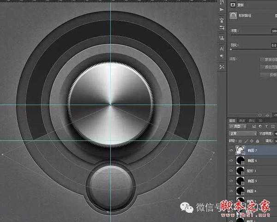
Task: Select the 椭圆 7 layer thumbnail
Action: (x=241, y=150)
